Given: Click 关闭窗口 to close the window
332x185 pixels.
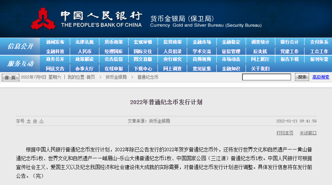Looking at the screenshot, I should click(x=308, y=133).
